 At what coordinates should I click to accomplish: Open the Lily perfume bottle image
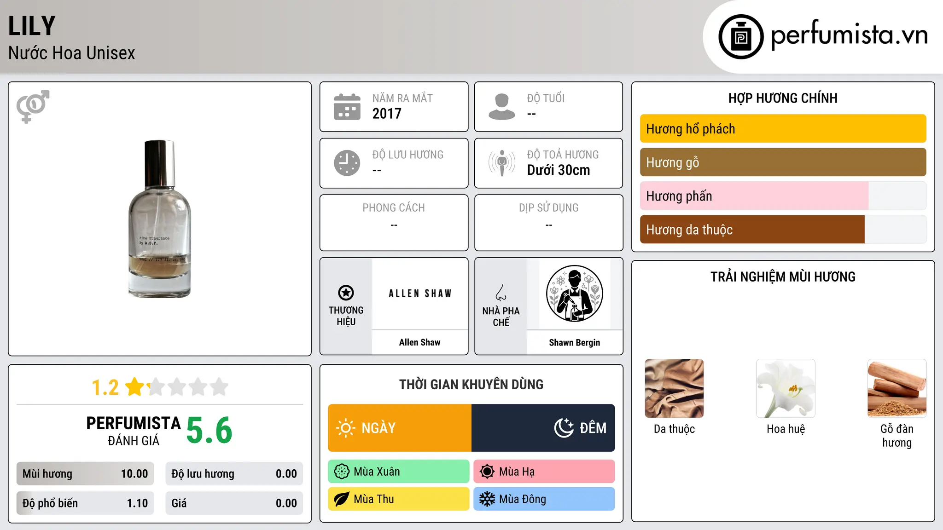coord(159,219)
